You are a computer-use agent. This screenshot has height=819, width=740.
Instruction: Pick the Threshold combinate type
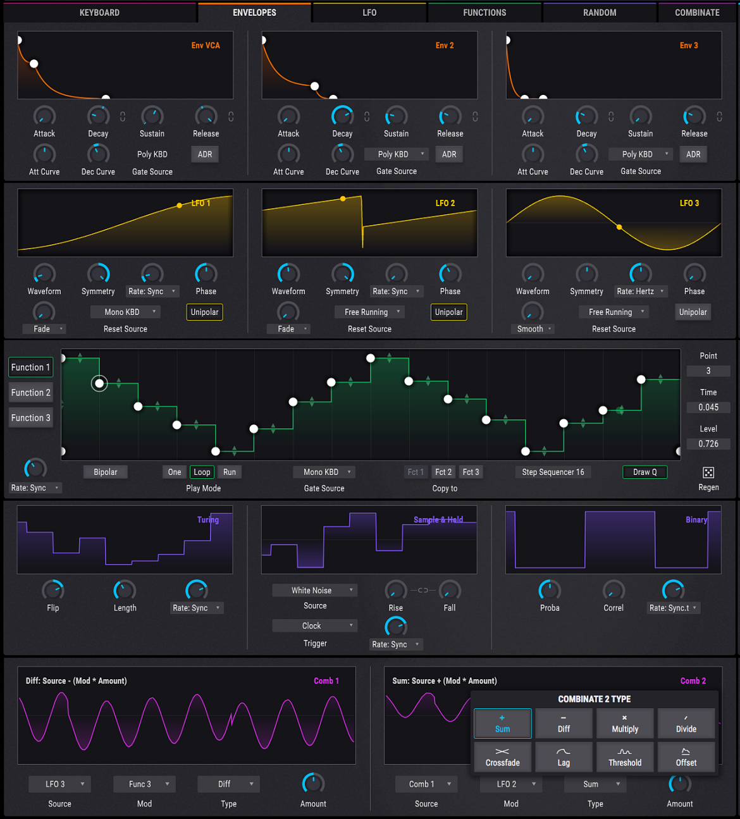(625, 757)
